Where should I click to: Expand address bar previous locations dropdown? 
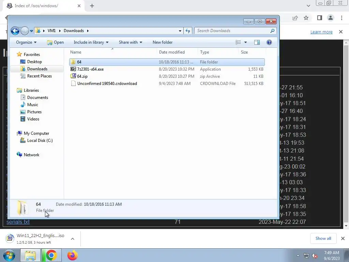pyautogui.click(x=180, y=31)
